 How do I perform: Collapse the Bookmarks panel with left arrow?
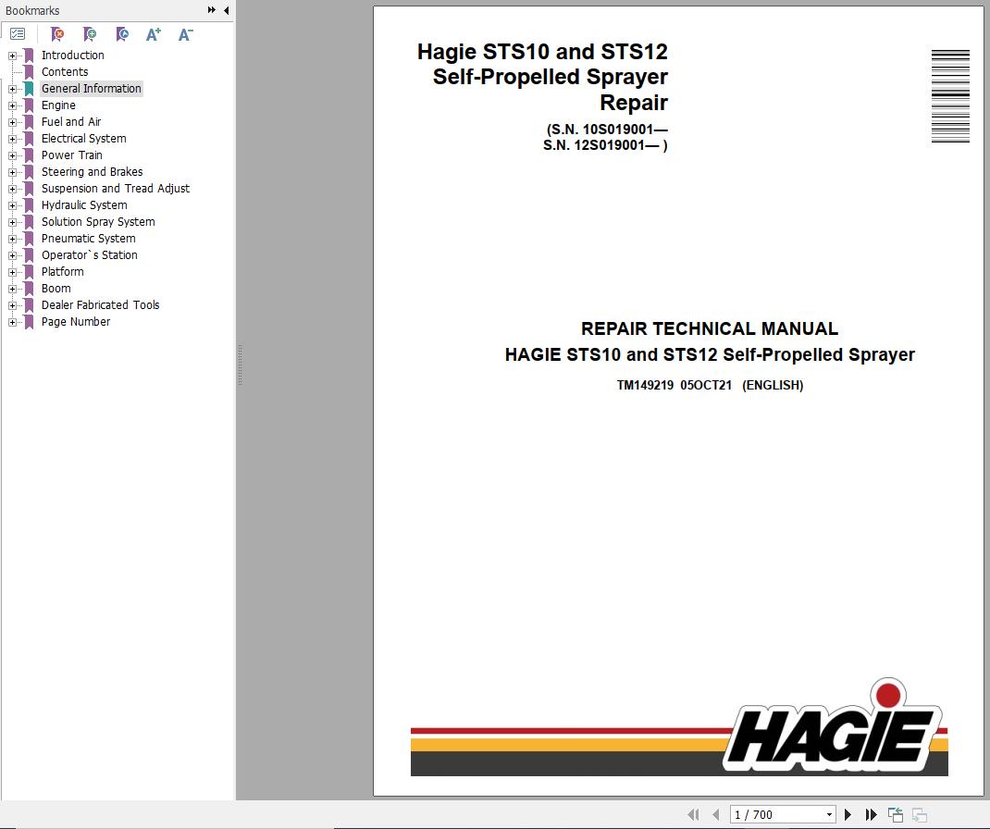click(x=226, y=10)
